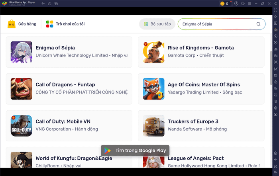Click the circular sync arrows icon in the sidebar
This screenshot has width=279, height=176.
tap(276, 43)
